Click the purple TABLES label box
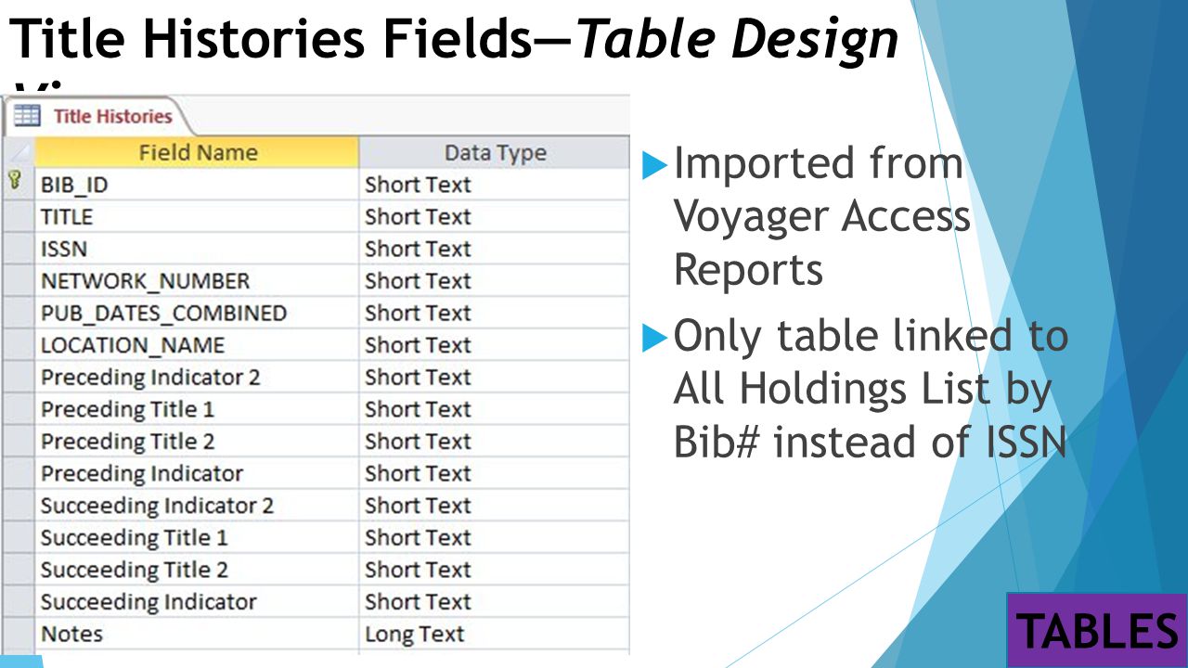This screenshot has height=668, width=1188. coord(1097,630)
